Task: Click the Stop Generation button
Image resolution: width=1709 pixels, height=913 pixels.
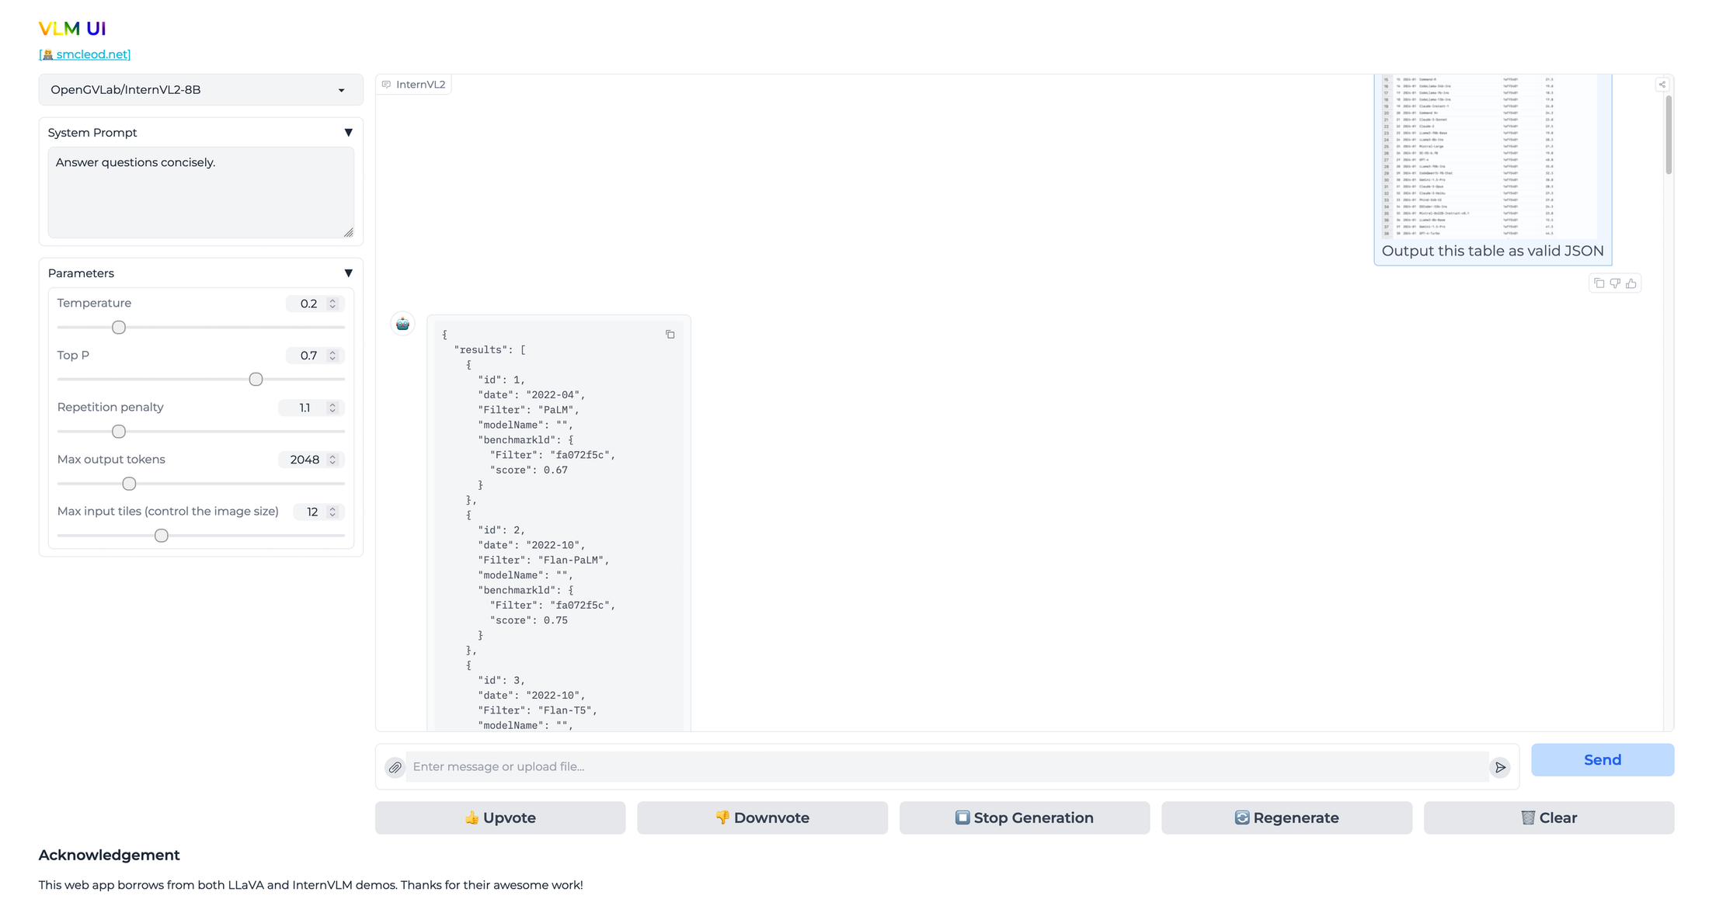Action: point(1024,818)
